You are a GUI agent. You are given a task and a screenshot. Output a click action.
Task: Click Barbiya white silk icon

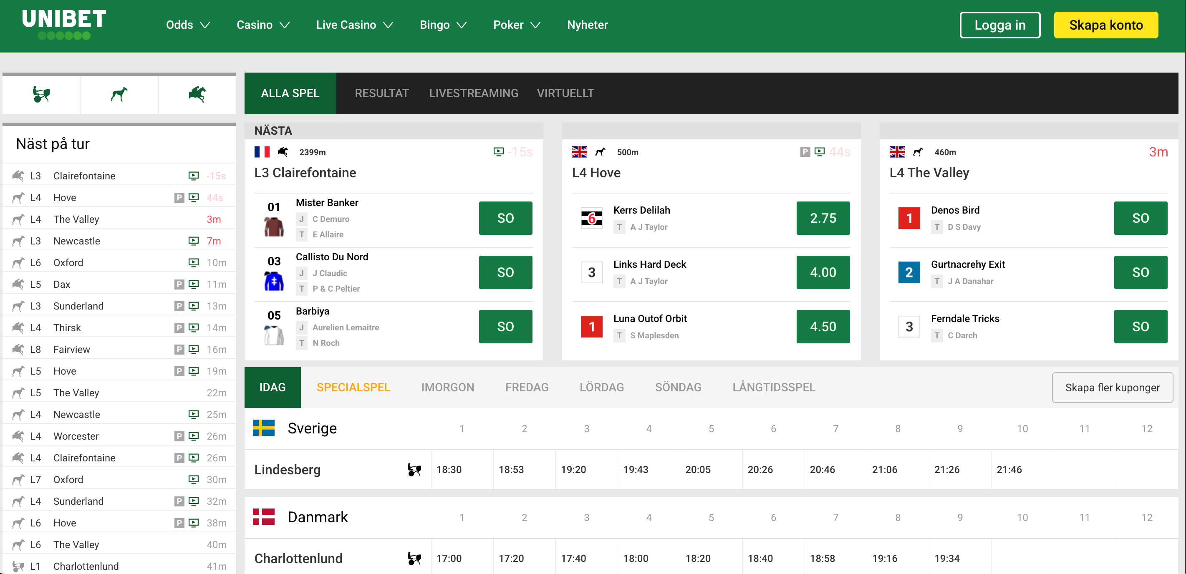click(x=274, y=335)
